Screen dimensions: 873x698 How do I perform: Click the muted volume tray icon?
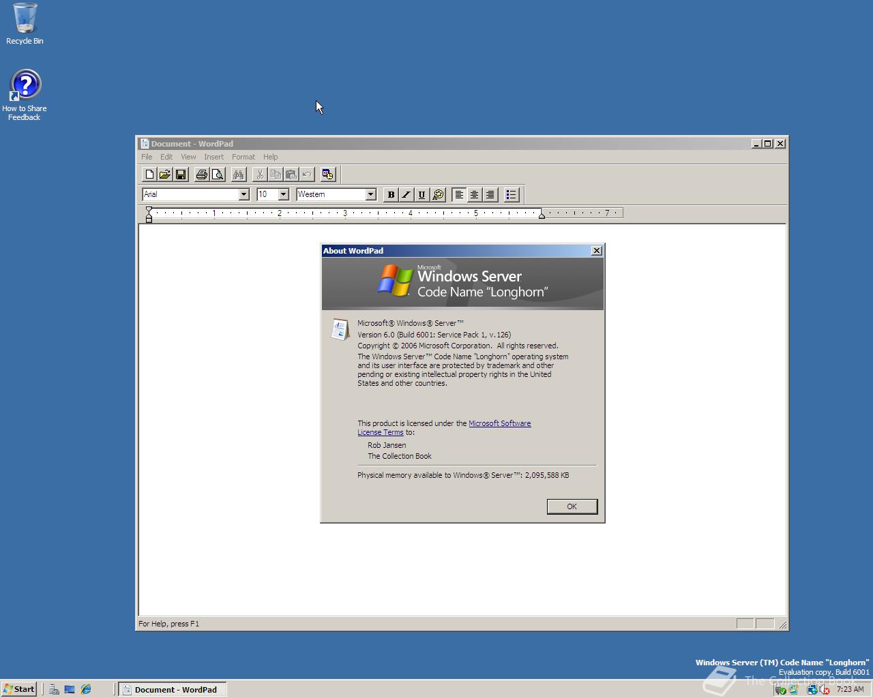(824, 690)
